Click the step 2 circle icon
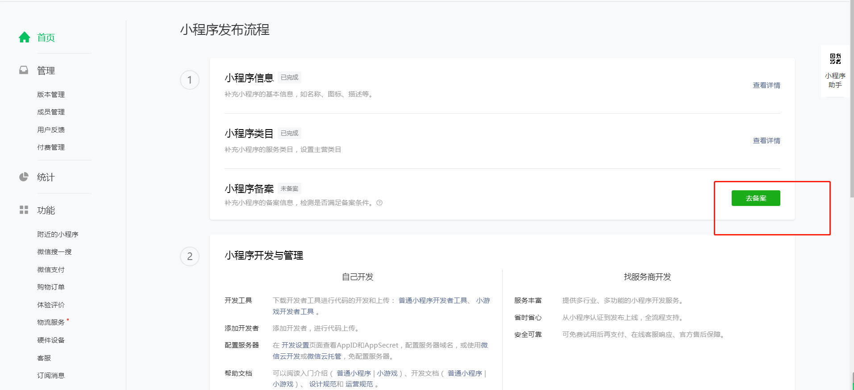Image resolution: width=854 pixels, height=390 pixels. 190,256
